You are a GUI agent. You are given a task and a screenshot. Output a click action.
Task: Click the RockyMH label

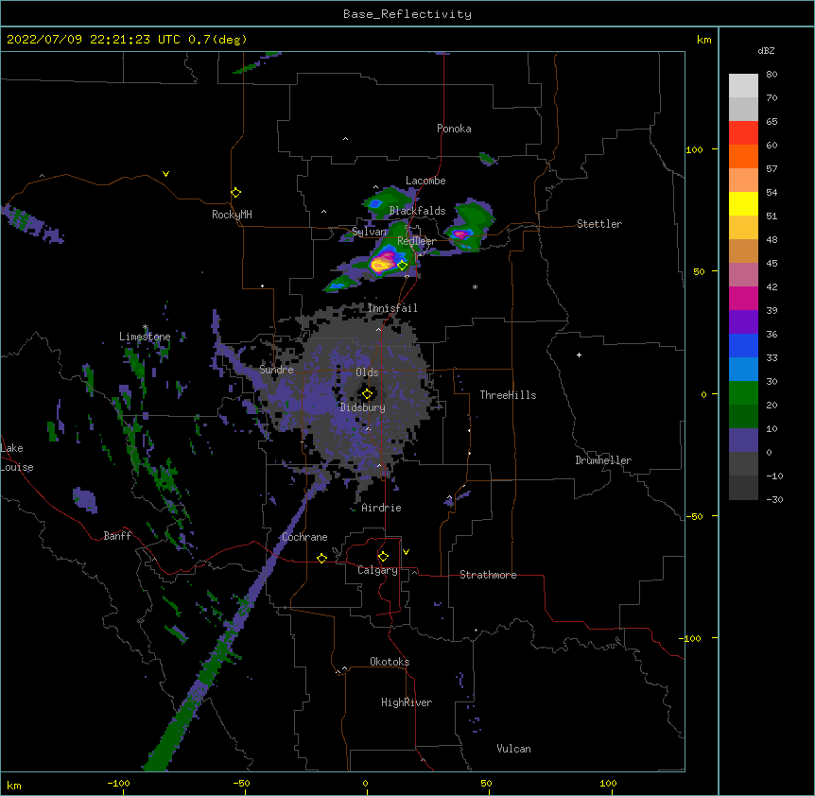coord(232,215)
